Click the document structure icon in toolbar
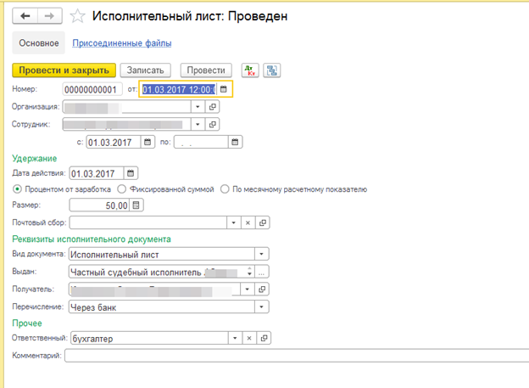 tap(272, 70)
